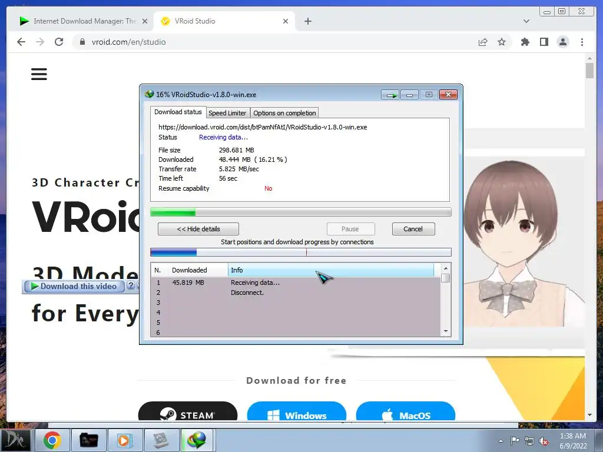
Task: Switch to Internet Download Manager tab
Action: [82, 21]
